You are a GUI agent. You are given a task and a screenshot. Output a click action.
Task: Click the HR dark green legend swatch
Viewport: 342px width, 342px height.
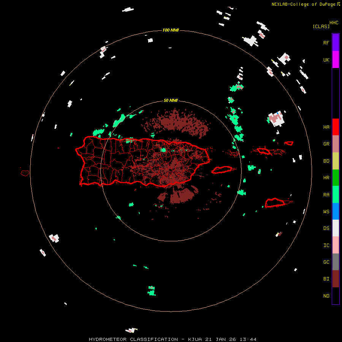pyautogui.click(x=336, y=177)
